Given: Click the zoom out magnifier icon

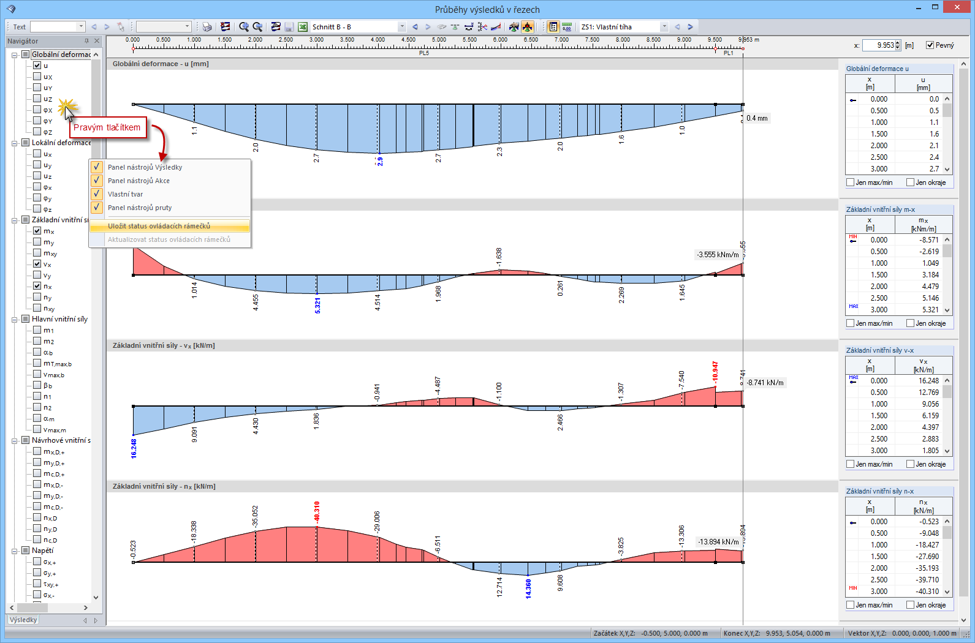Looking at the screenshot, I should click(x=257, y=27).
